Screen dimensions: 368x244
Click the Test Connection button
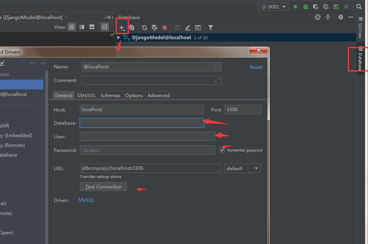point(103,186)
